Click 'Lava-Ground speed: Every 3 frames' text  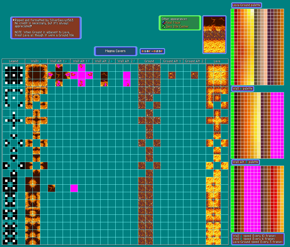[258, 242]
